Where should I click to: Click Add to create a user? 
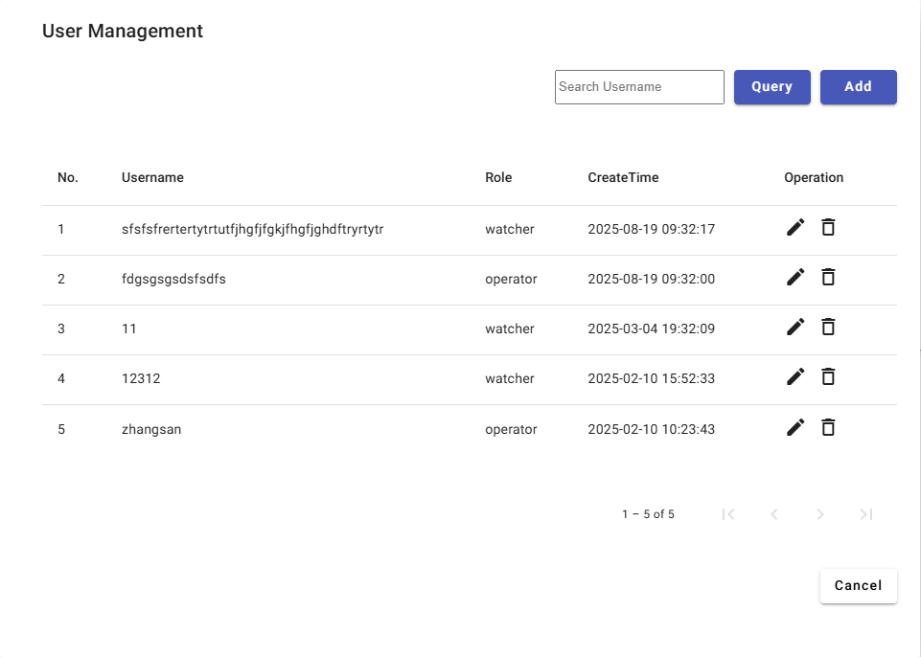(858, 86)
